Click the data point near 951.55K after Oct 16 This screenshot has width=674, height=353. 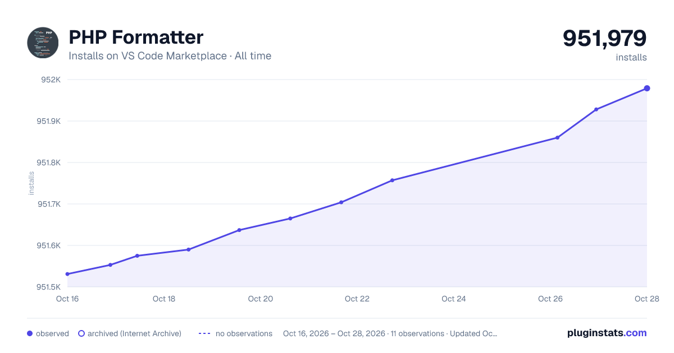[x=110, y=264]
